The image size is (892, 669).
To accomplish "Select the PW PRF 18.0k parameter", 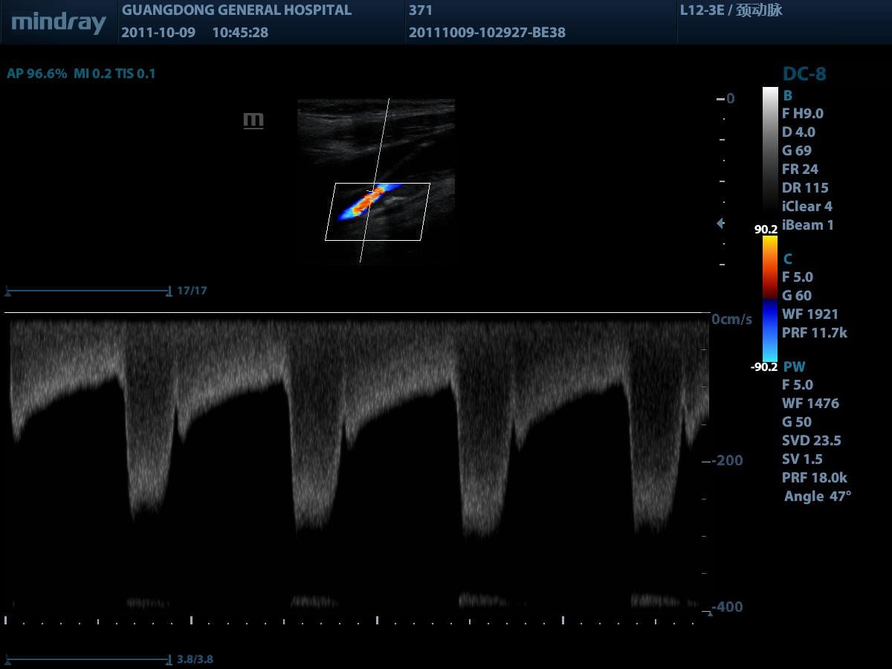I will (814, 478).
